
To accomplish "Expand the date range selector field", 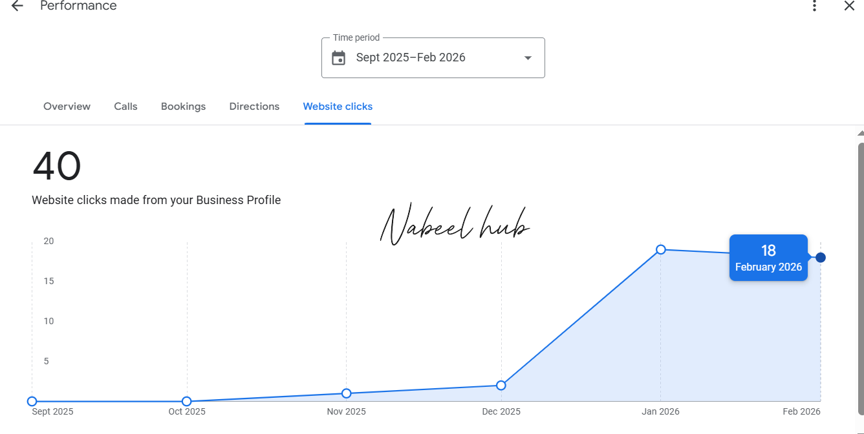I will 433,57.
